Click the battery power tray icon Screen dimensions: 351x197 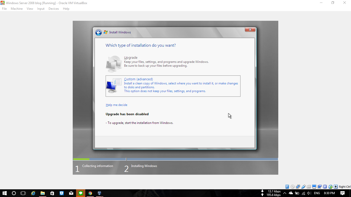tap(297, 193)
